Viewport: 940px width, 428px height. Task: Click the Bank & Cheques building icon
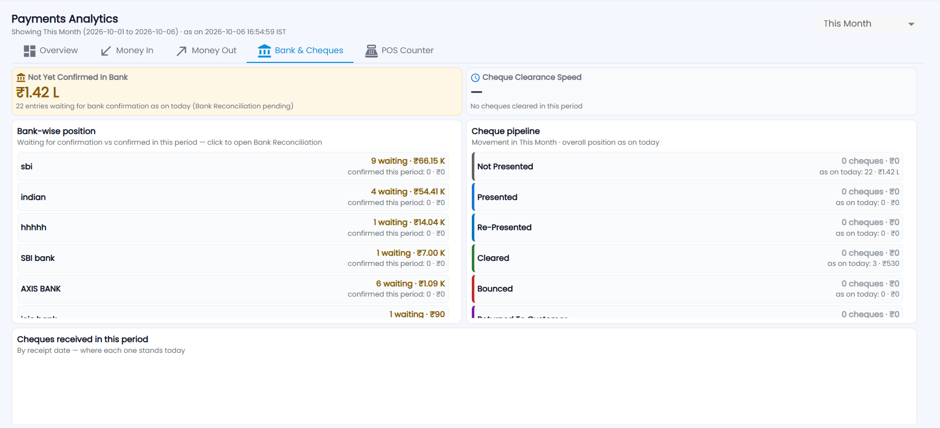(265, 51)
